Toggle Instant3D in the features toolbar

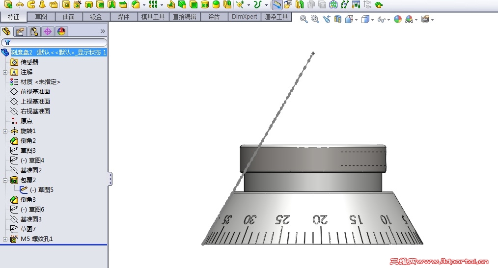pyautogui.click(x=277, y=4)
